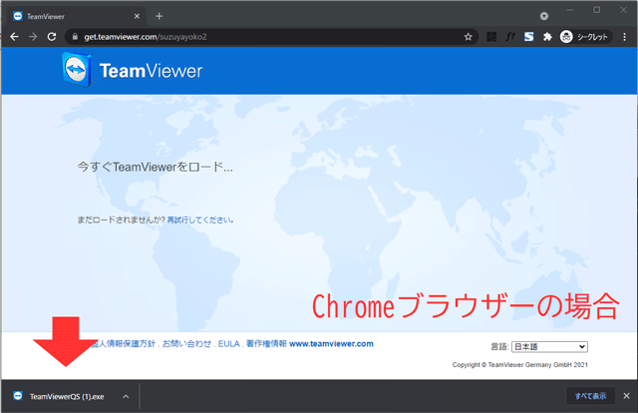Click the padlock site info icon

[75, 37]
